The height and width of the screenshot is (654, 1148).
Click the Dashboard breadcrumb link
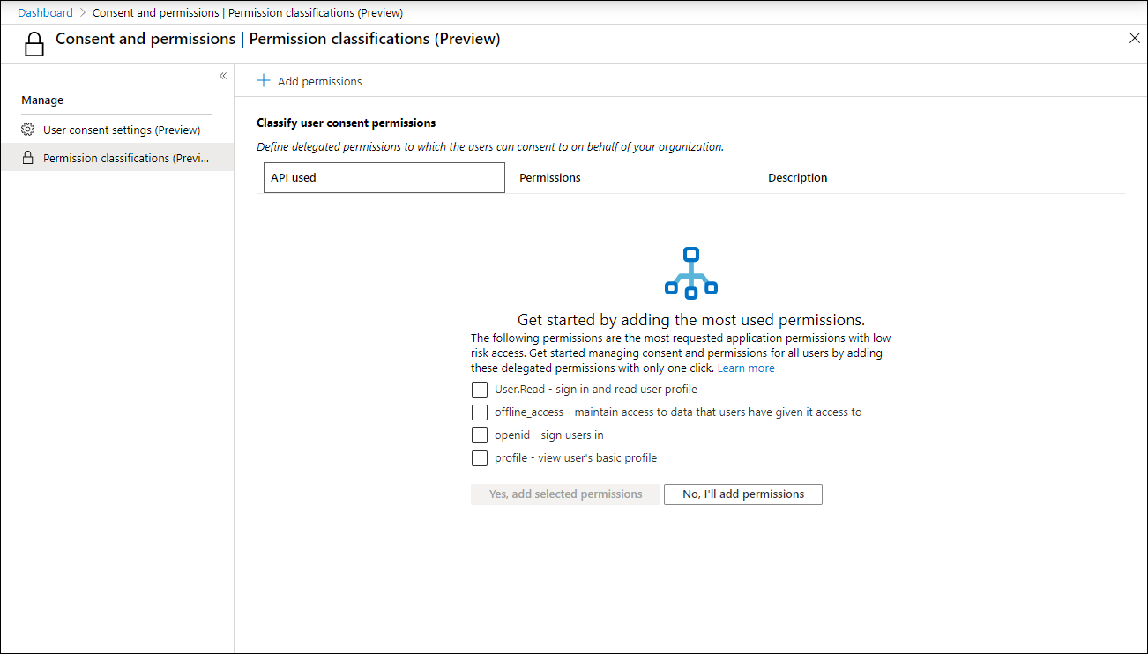(x=45, y=13)
